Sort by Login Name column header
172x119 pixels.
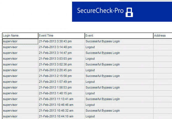20,36
